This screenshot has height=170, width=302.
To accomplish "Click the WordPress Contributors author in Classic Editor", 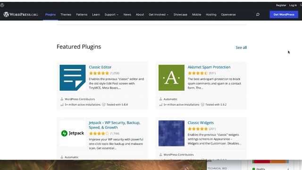I will tap(80, 99).
